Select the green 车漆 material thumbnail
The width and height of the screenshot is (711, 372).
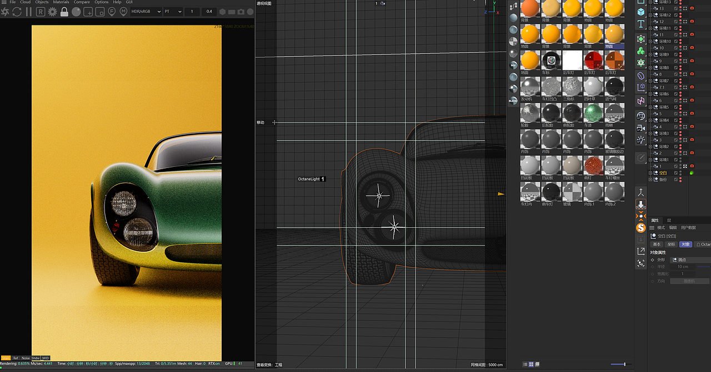[x=593, y=113]
